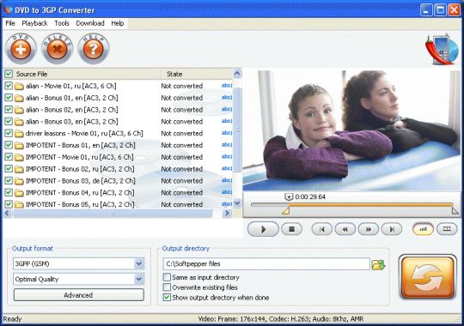Open the time marker dropdown near 0:00:29.64
464x326 pixels.
coord(289,196)
